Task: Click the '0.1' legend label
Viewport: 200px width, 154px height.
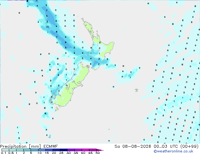Action: pyautogui.click(x=3, y=153)
